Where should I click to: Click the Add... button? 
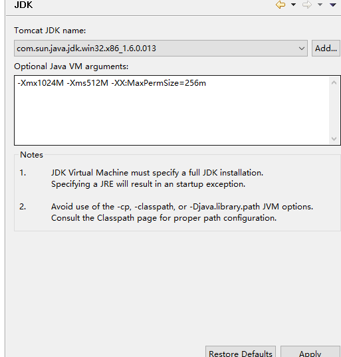[x=326, y=49]
